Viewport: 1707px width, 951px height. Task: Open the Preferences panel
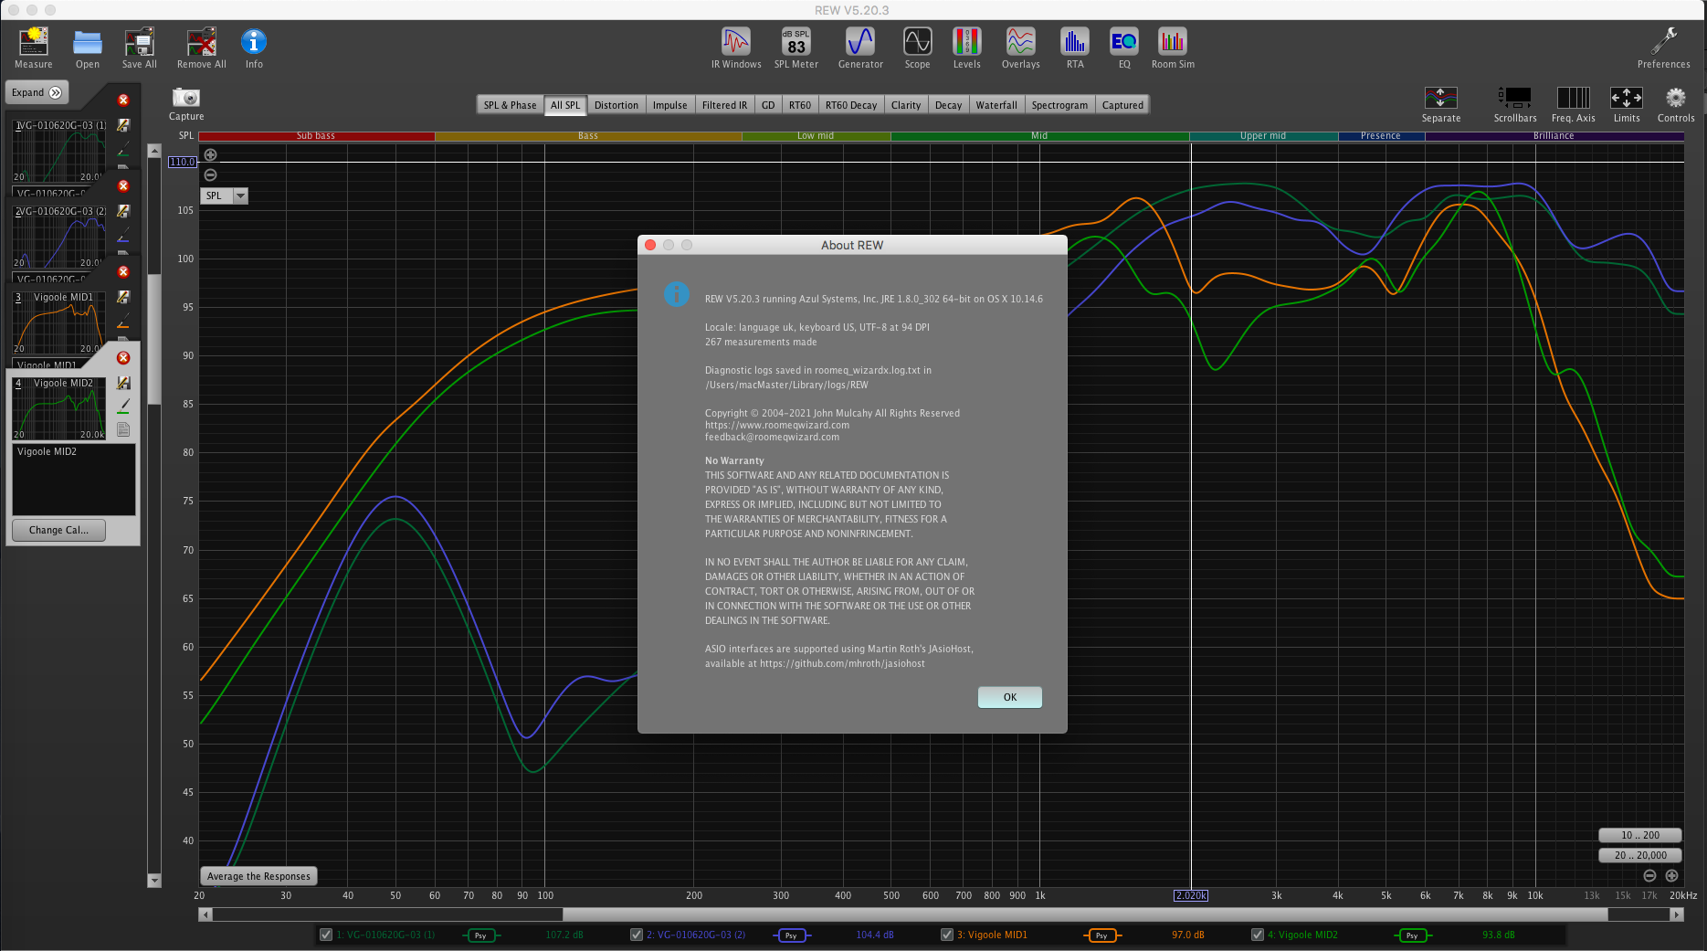1663,43
